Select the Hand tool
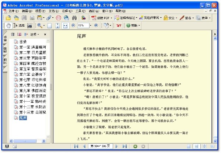This screenshot has height=153, width=221. [x=8, y=26]
